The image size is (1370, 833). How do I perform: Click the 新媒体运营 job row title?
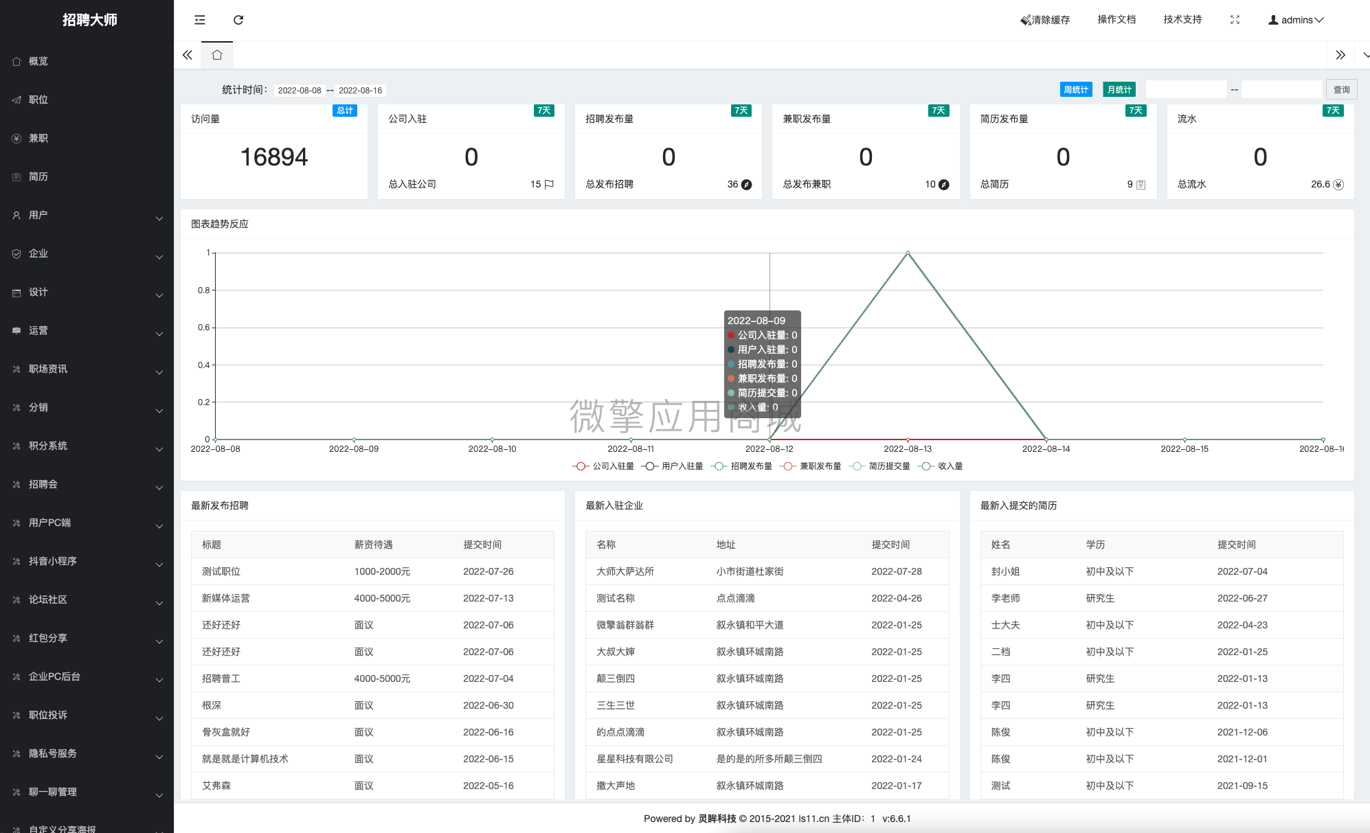point(226,598)
